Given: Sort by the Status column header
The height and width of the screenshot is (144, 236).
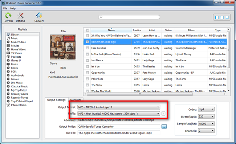Looking at the screenshot, I should (168, 30).
